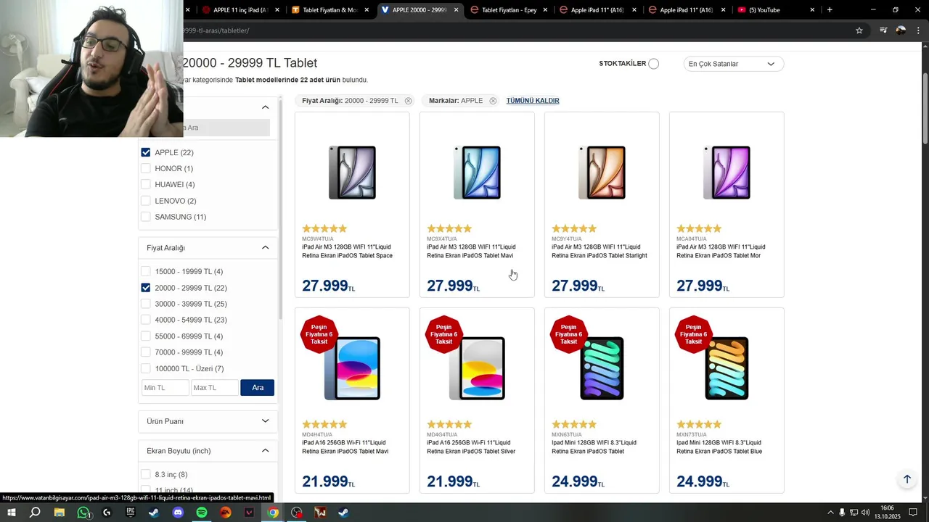This screenshot has width=929, height=522.
Task: Open Discord from the taskbar
Action: pos(178,513)
